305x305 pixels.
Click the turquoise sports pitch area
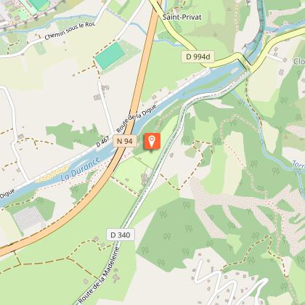(110, 56)
